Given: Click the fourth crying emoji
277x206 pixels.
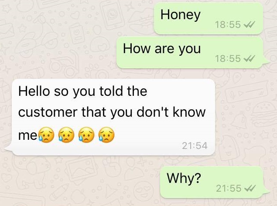Looking at the screenshot, I should pyautogui.click(x=106, y=135).
